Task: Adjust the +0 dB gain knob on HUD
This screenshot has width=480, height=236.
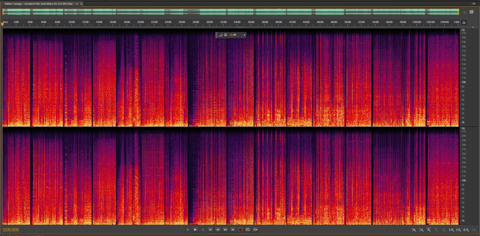Action: [x=225, y=35]
